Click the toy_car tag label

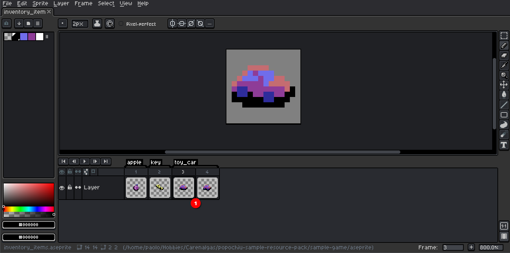click(185, 162)
